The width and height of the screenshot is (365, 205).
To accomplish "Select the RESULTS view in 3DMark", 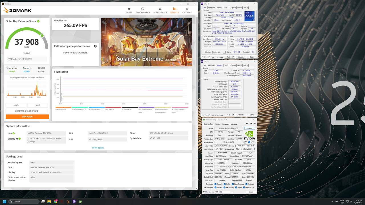I will coord(175,11).
